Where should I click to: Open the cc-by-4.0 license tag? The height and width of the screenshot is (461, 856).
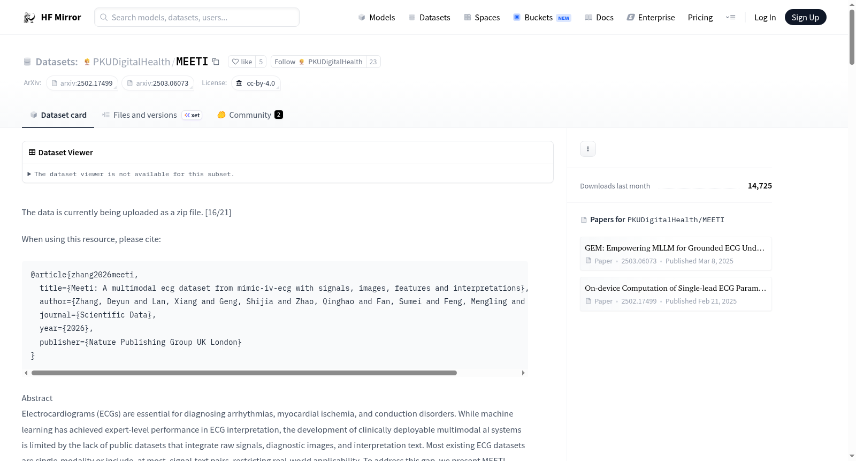[x=256, y=84]
